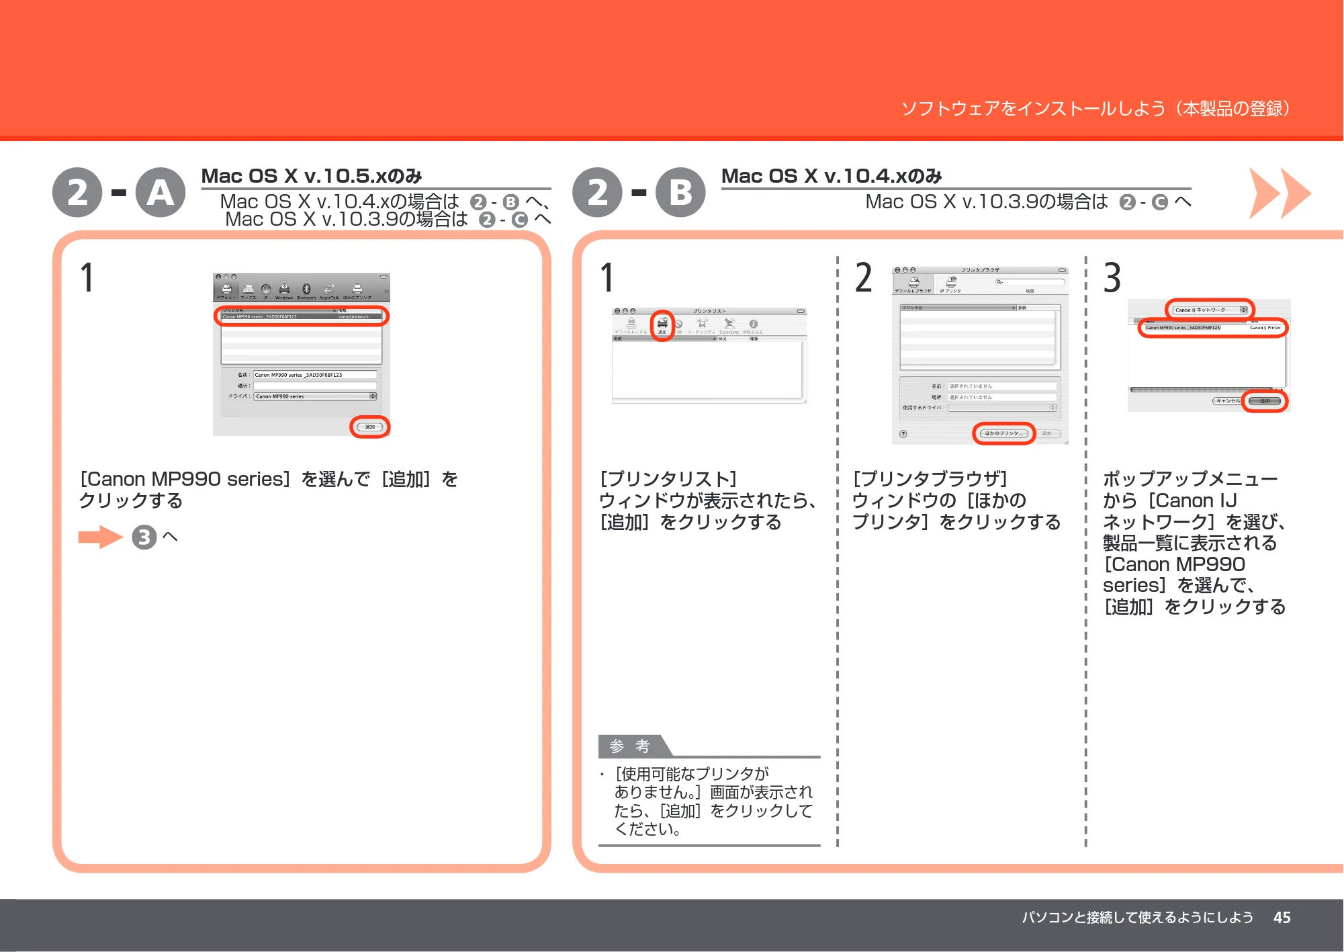
Task: Click the empty 場所 field in 2-A window
Action: click(x=315, y=386)
